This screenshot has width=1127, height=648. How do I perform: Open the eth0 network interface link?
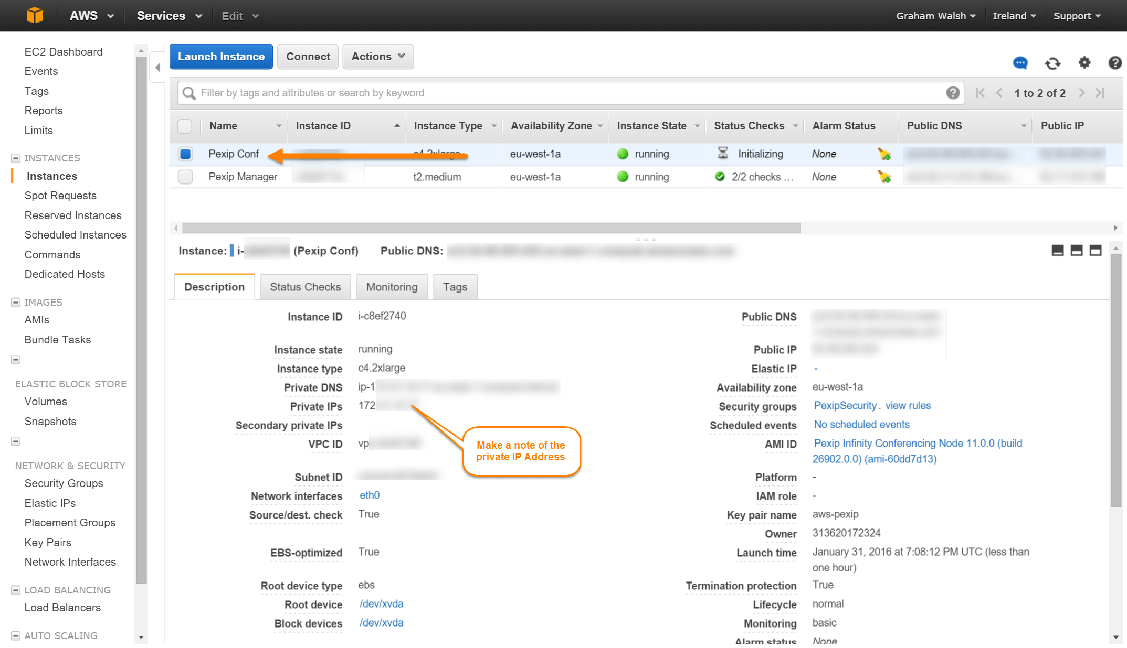(x=370, y=495)
